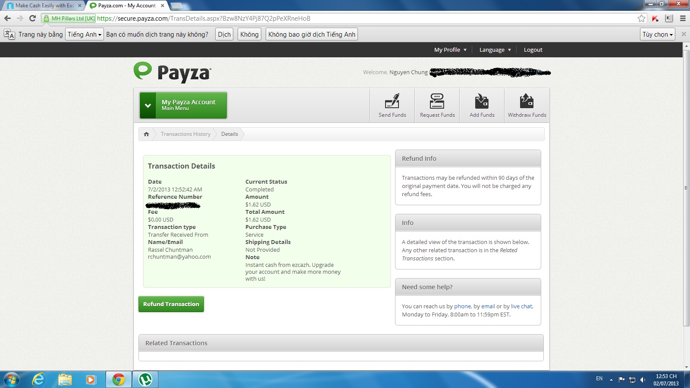Go to Transactions History breadcrumb
Image resolution: width=690 pixels, height=388 pixels.
point(185,134)
